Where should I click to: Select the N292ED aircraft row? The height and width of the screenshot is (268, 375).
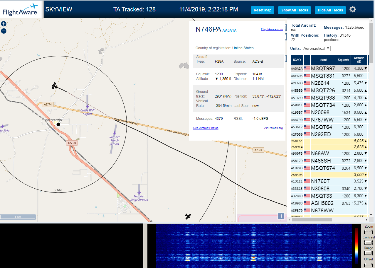pyautogui.click(x=329, y=134)
